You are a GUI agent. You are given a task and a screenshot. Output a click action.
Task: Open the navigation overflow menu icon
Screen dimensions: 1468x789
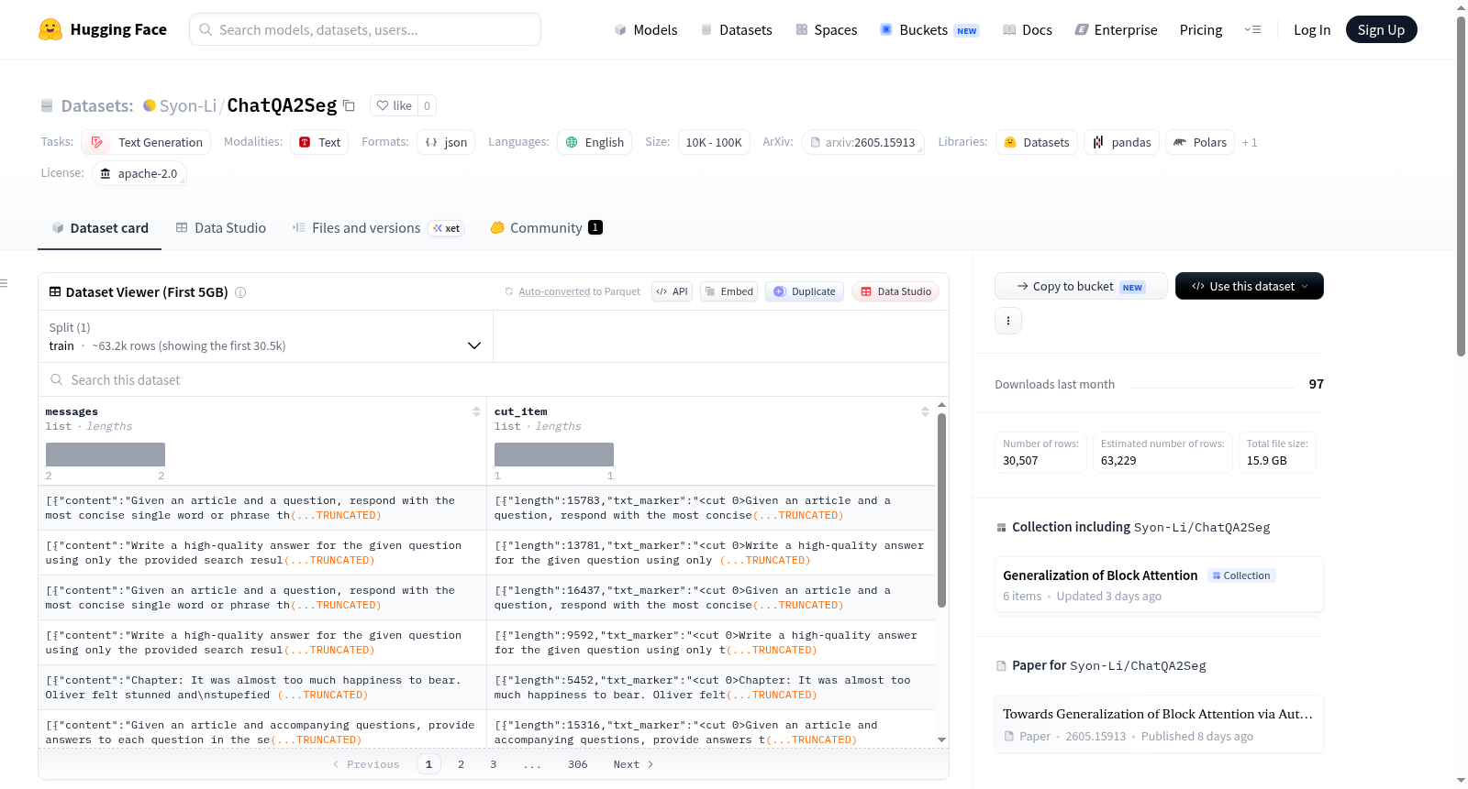[1252, 29]
